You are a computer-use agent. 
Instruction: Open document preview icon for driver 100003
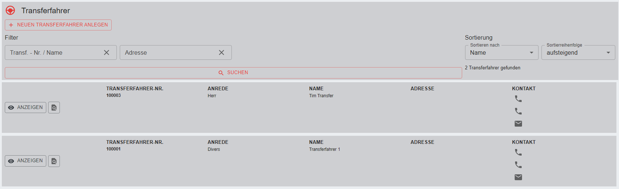[54, 108]
